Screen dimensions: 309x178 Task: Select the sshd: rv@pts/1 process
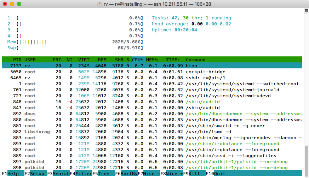152,78
